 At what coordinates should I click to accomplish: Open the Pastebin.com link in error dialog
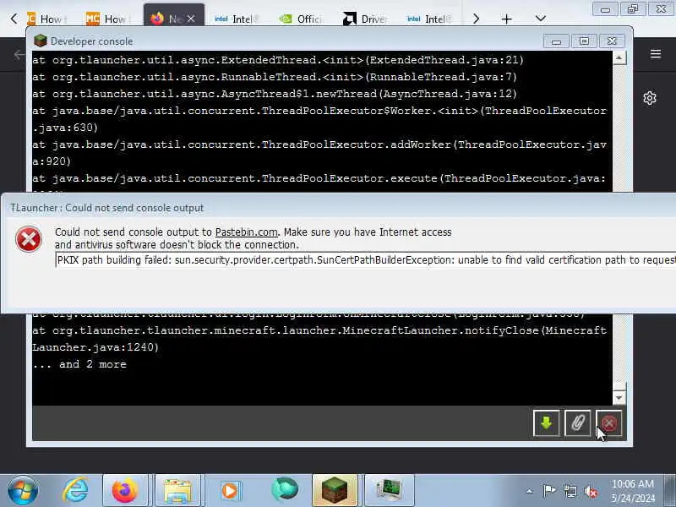246,232
